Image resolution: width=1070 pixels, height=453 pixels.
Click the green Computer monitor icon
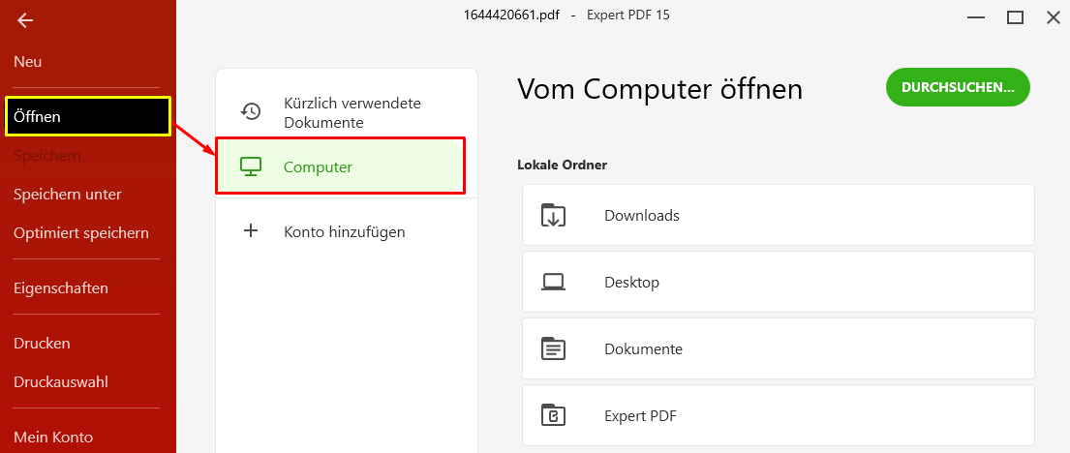tap(251, 166)
